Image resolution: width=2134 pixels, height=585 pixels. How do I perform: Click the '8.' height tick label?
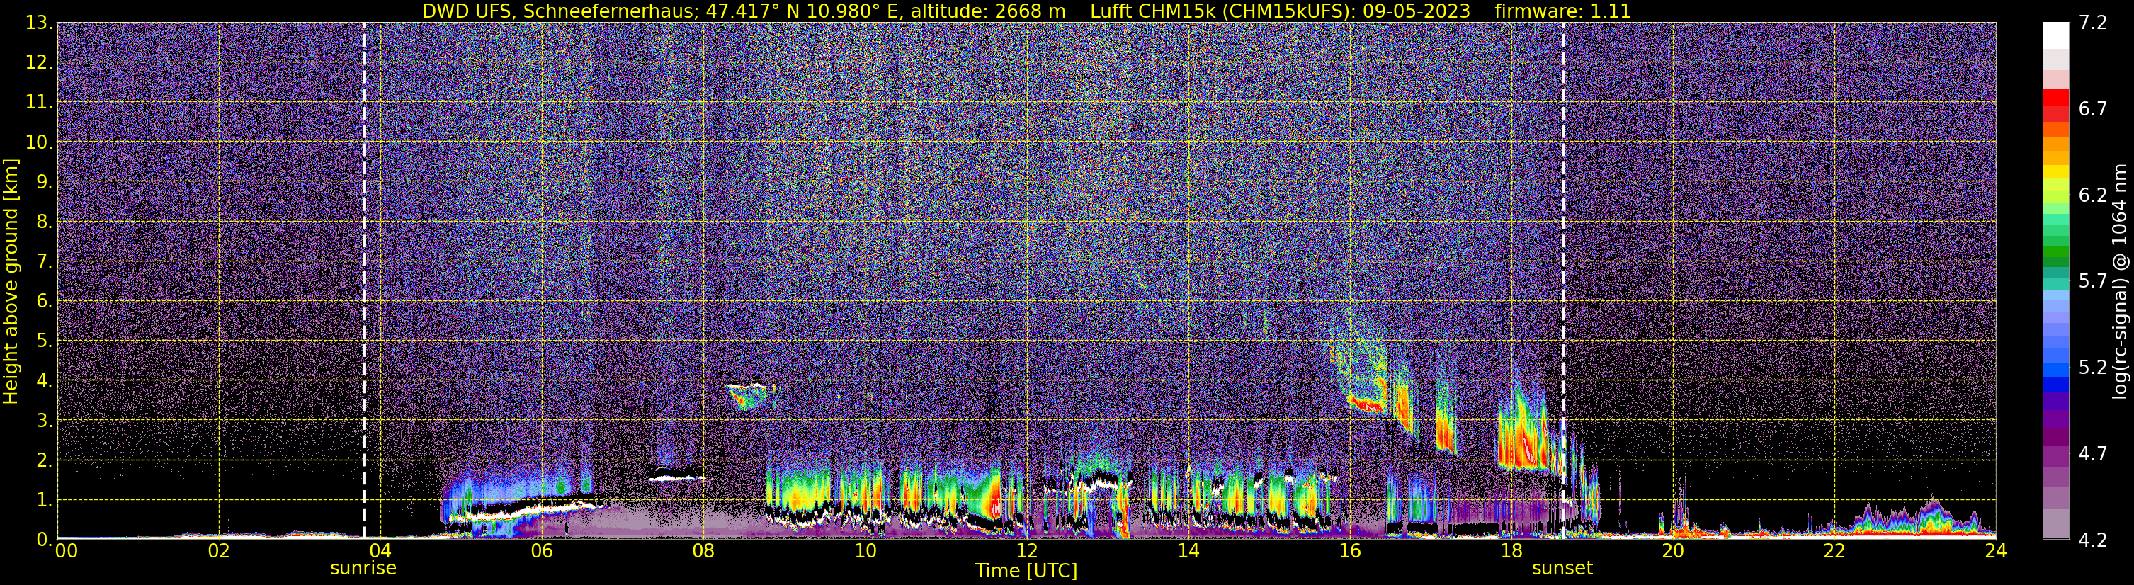[x=43, y=221]
